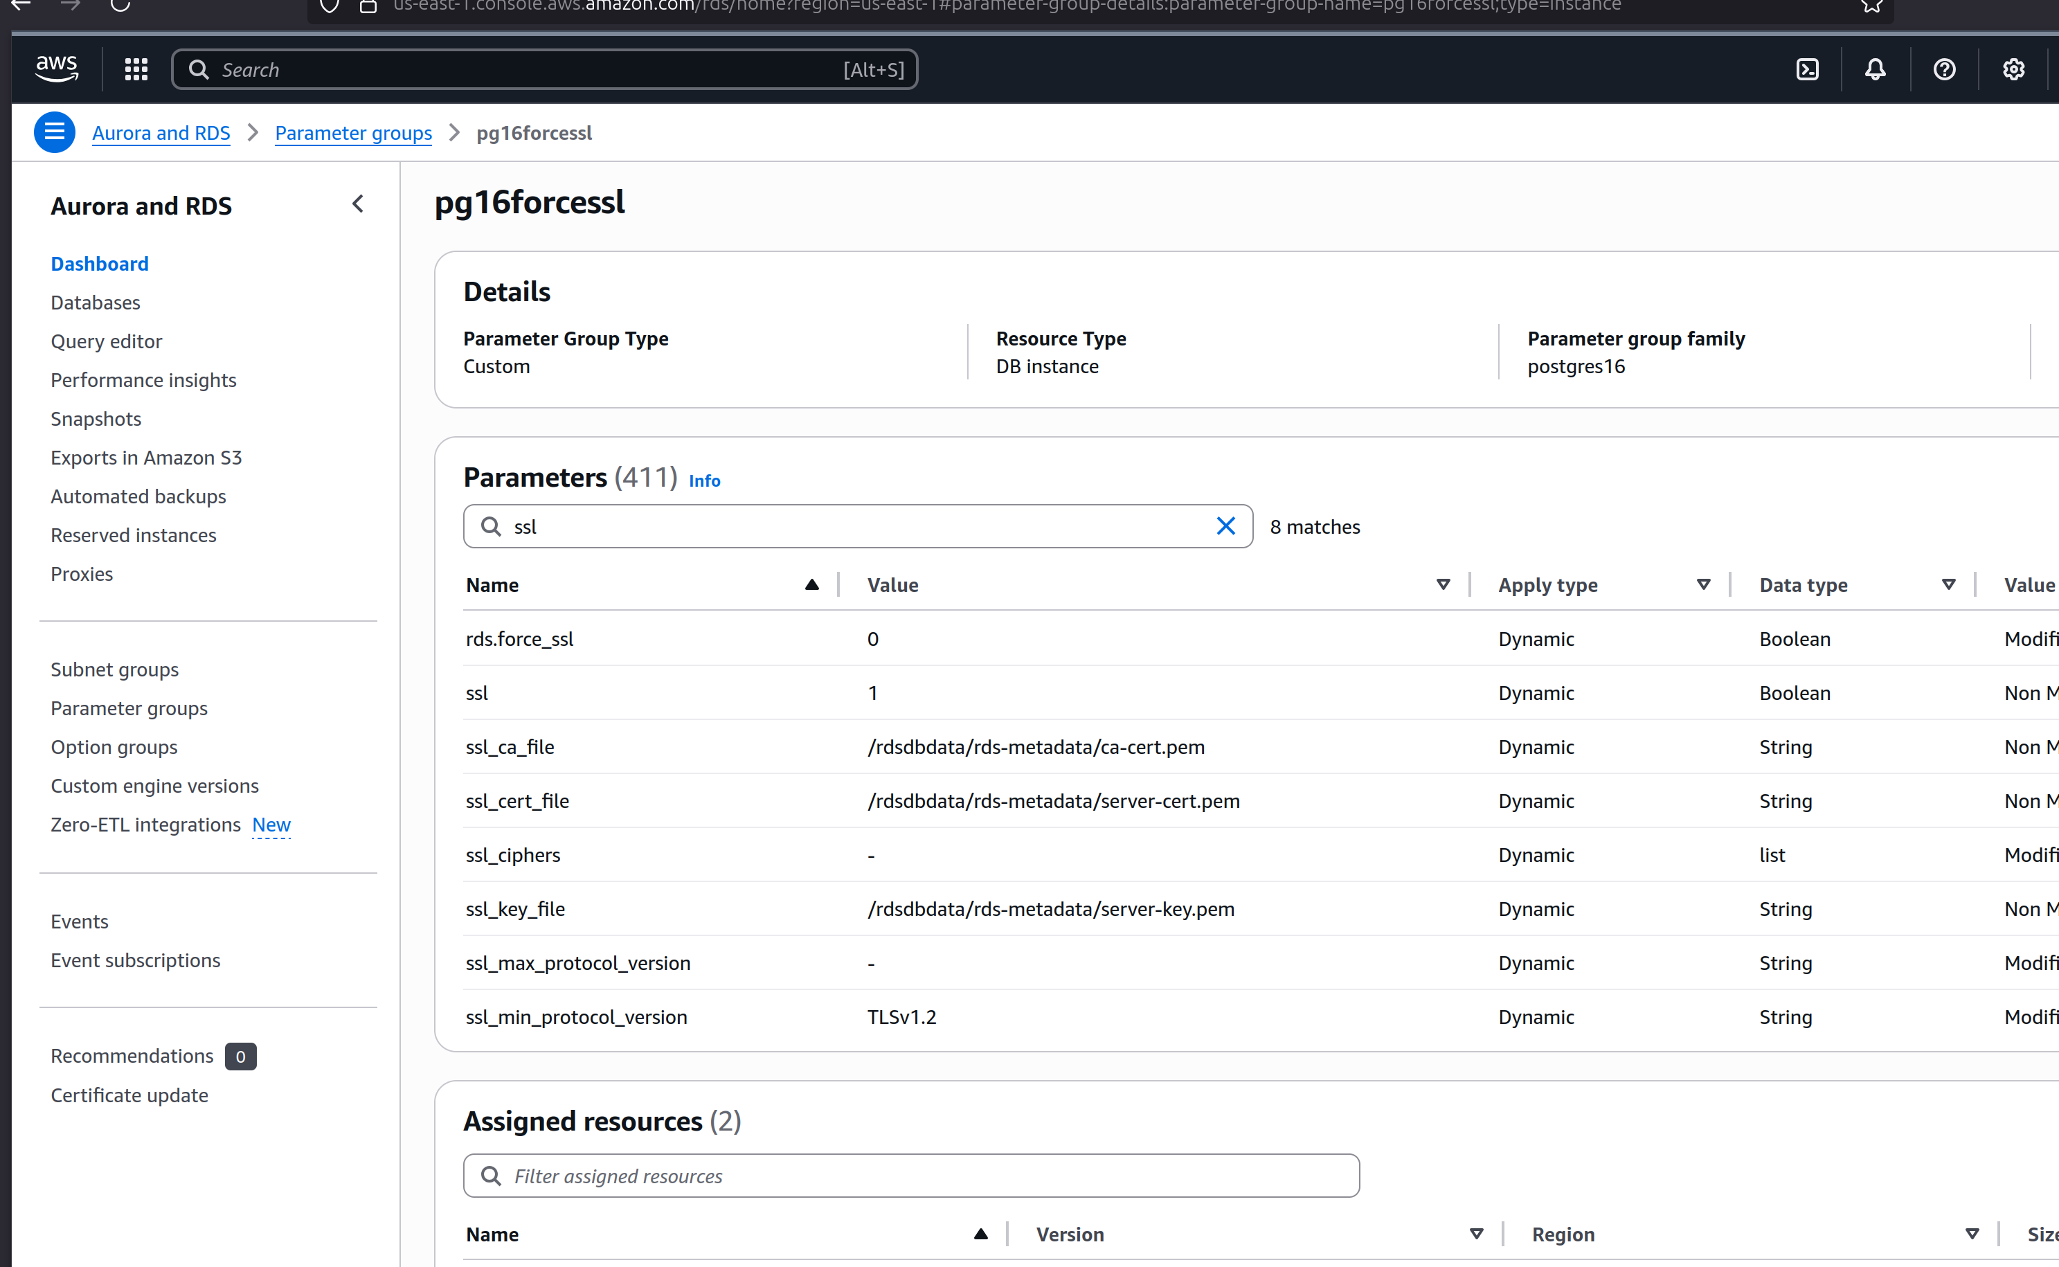Open the CloudShell terminal icon

1807,69
